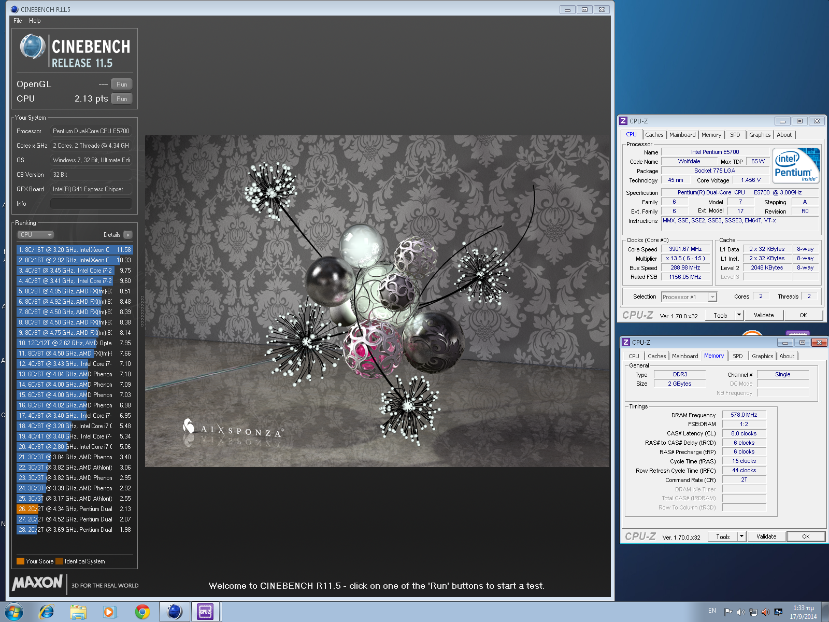Image resolution: width=829 pixels, height=622 pixels.
Task: Launch Internet Explorer from taskbar
Action: point(47,612)
